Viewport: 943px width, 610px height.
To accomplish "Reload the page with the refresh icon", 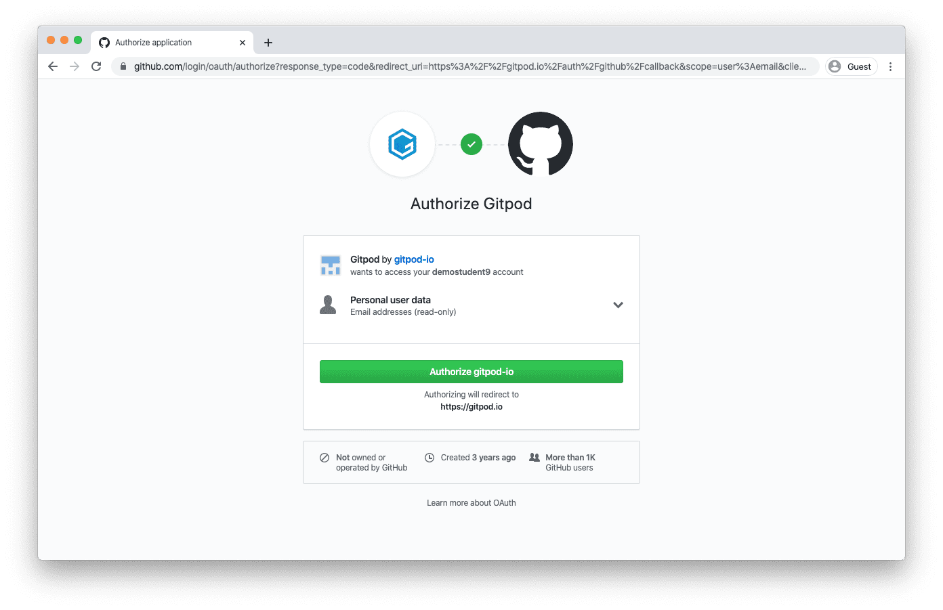I will tap(96, 66).
